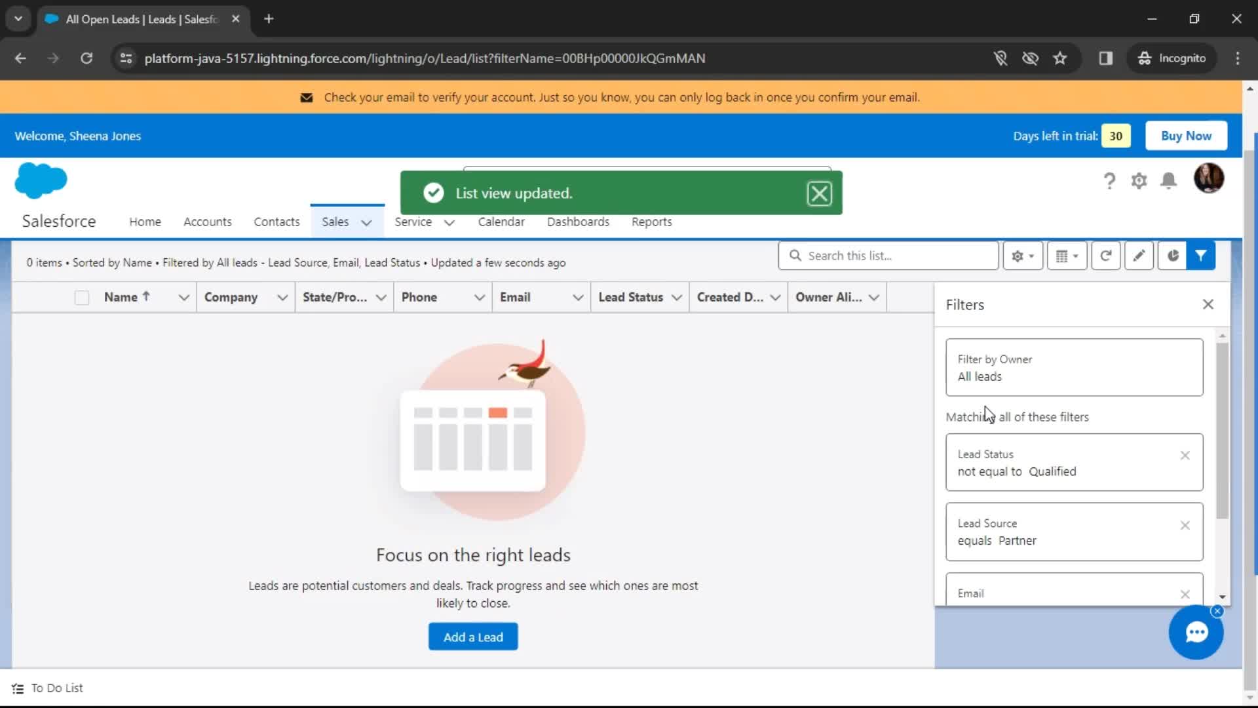The height and width of the screenshot is (708, 1258).
Task: Open Phone column actions chevron
Action: click(479, 298)
